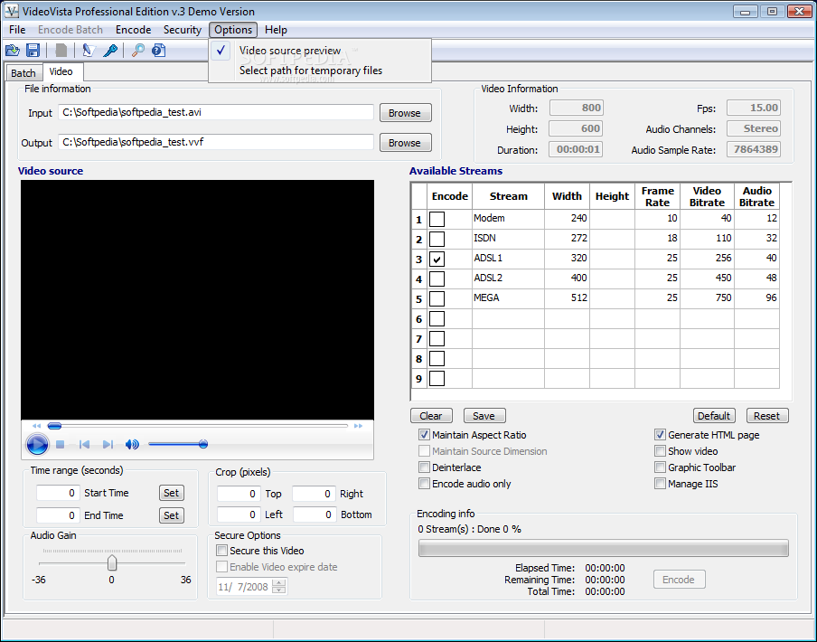817x642 pixels.
Task: Open the Help menu
Action: point(276,30)
